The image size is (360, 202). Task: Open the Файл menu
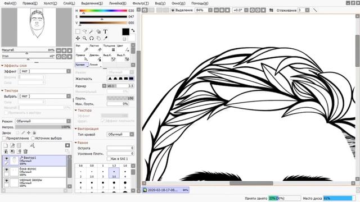pos(10,3)
